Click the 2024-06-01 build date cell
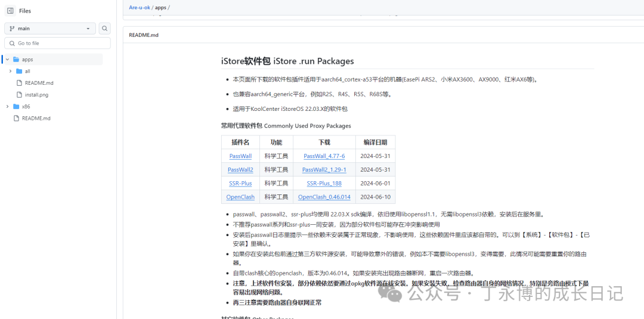 375,183
